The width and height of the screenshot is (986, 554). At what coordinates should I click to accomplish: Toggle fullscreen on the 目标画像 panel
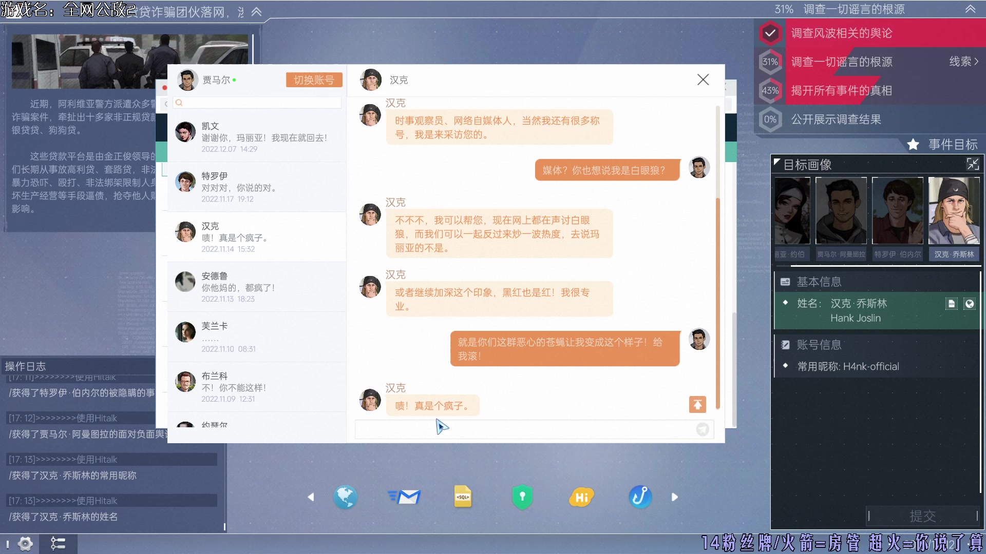[973, 164]
